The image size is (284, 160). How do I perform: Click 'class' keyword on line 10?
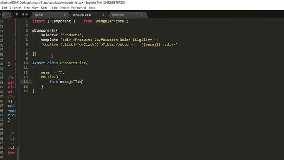[52, 63]
